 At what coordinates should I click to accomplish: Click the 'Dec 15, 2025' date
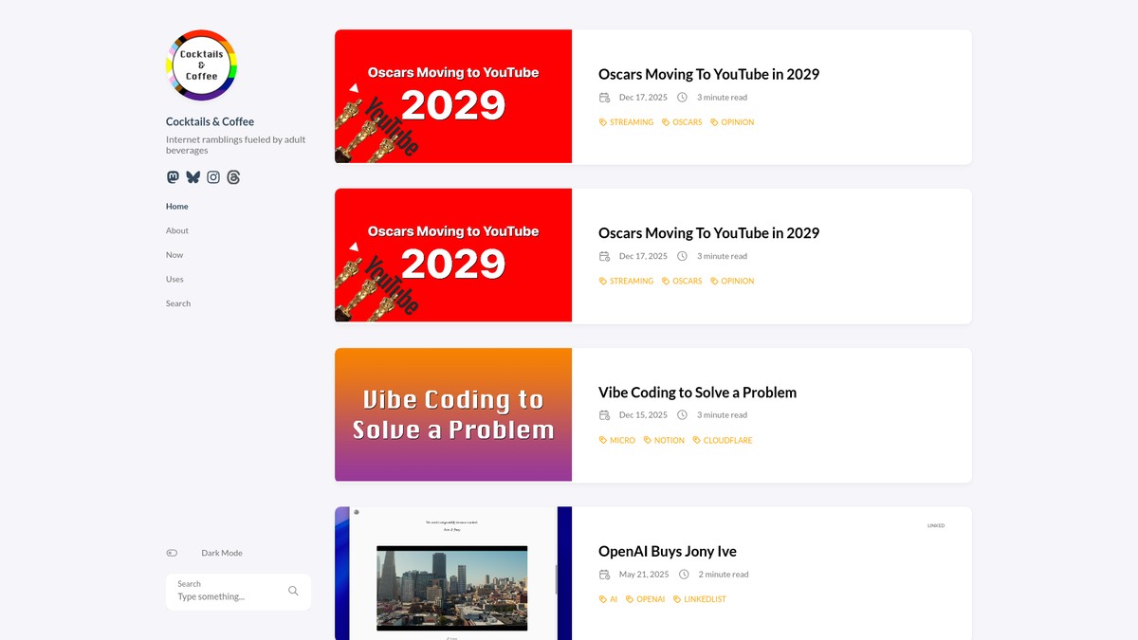tap(643, 415)
